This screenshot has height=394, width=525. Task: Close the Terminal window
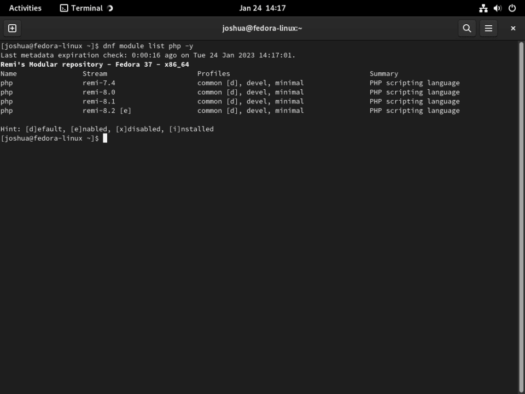(512, 28)
